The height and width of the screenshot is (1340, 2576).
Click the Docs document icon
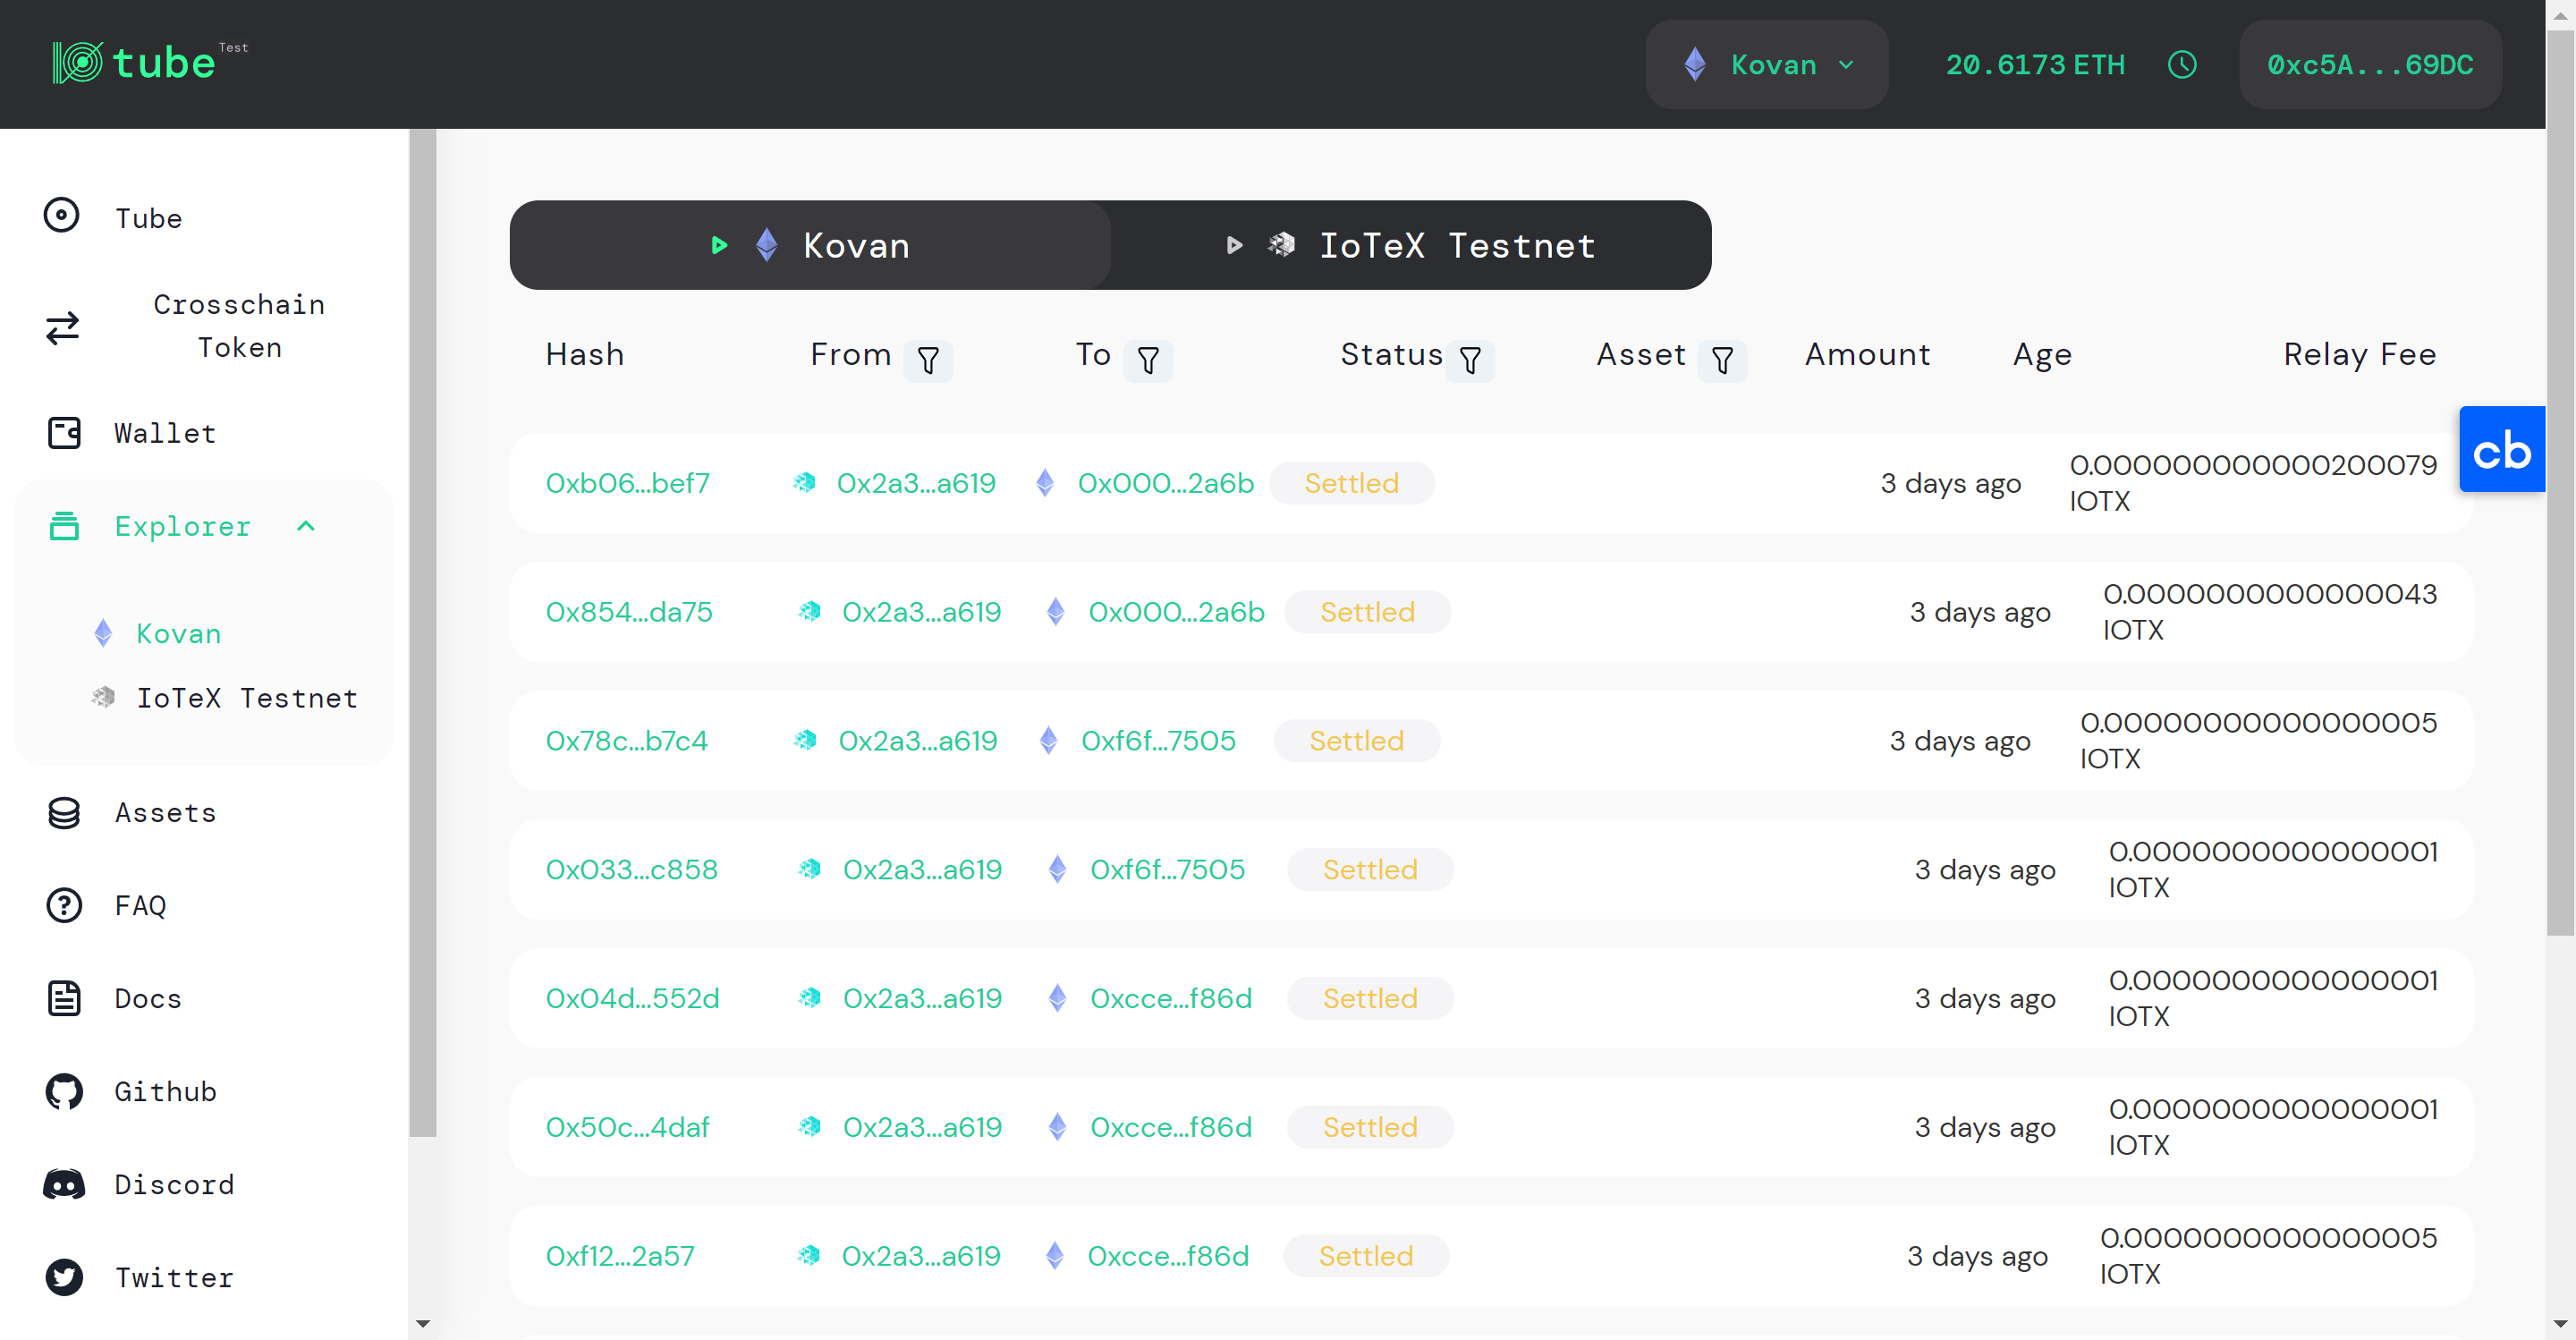click(x=64, y=998)
